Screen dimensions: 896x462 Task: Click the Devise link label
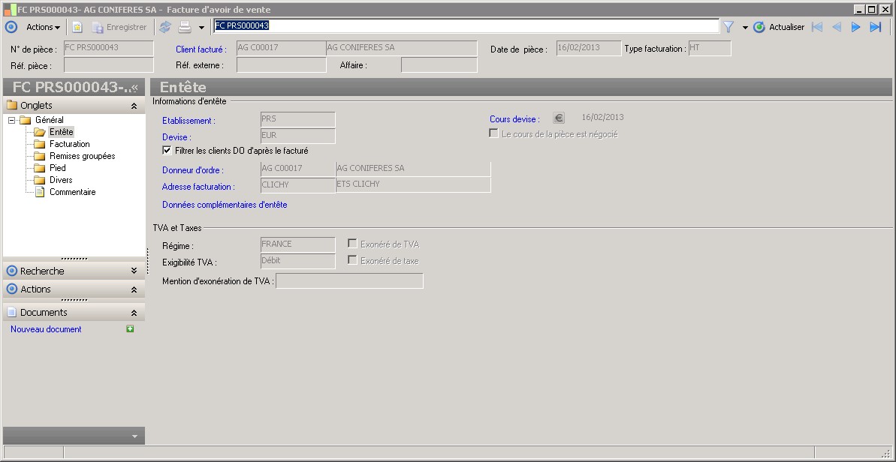(x=176, y=137)
